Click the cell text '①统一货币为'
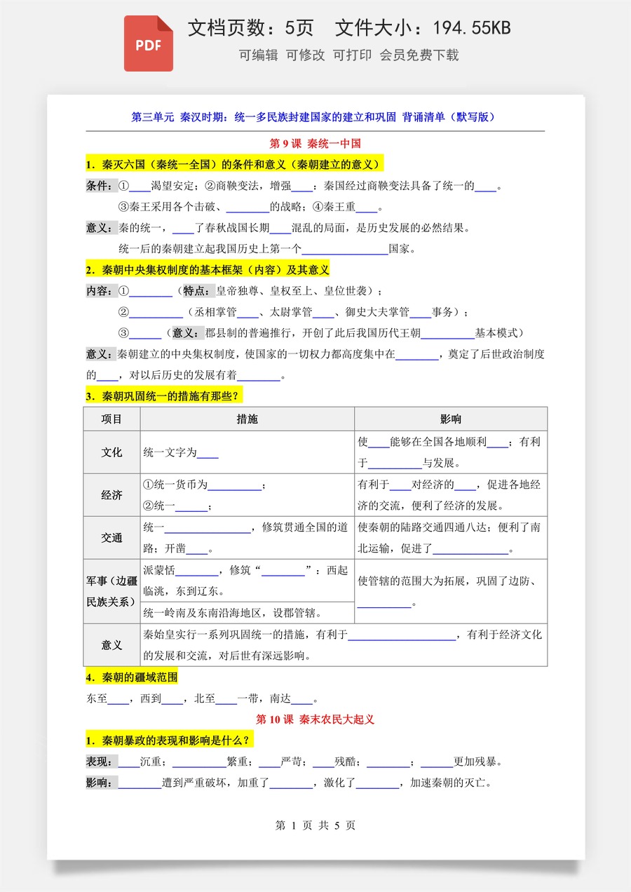Viewport: 631px width, 892px height. coord(175,485)
